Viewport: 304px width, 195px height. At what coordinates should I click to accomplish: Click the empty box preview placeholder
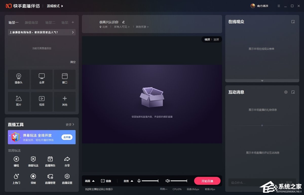(x=152, y=97)
